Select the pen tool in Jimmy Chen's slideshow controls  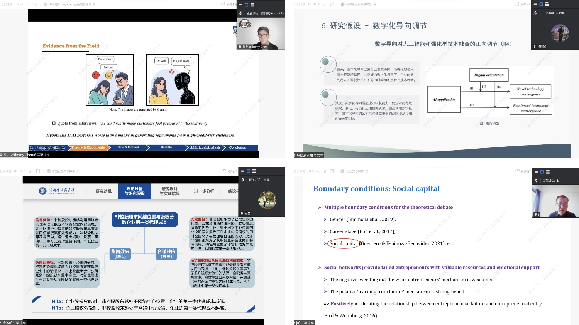click(36, 148)
